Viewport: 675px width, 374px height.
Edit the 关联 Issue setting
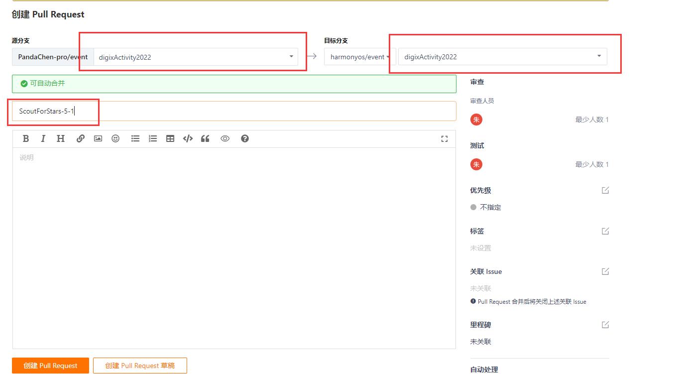pos(605,271)
